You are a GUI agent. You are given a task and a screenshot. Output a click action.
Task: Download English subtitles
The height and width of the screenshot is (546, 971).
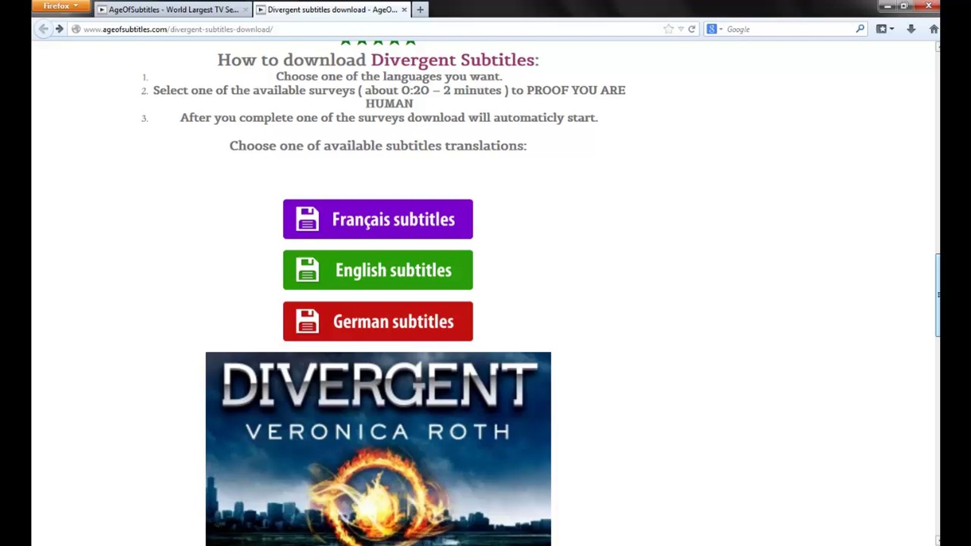[x=378, y=270]
